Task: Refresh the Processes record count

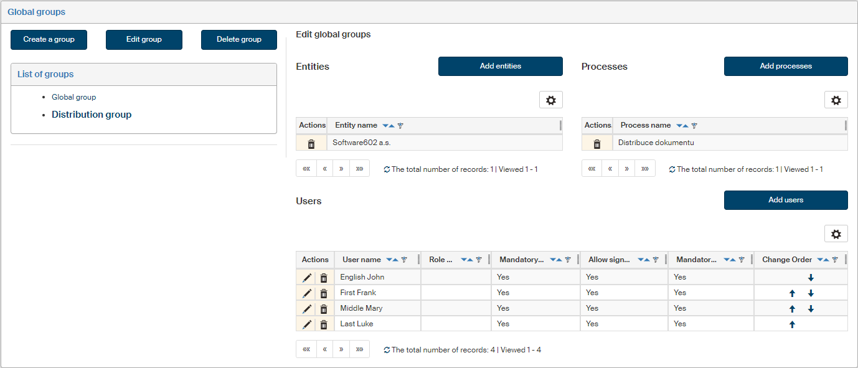Action: click(x=672, y=169)
